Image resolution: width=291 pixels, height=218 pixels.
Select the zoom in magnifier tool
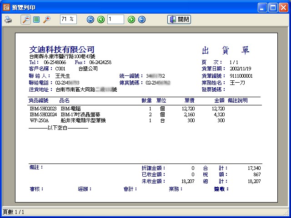pos(47,20)
